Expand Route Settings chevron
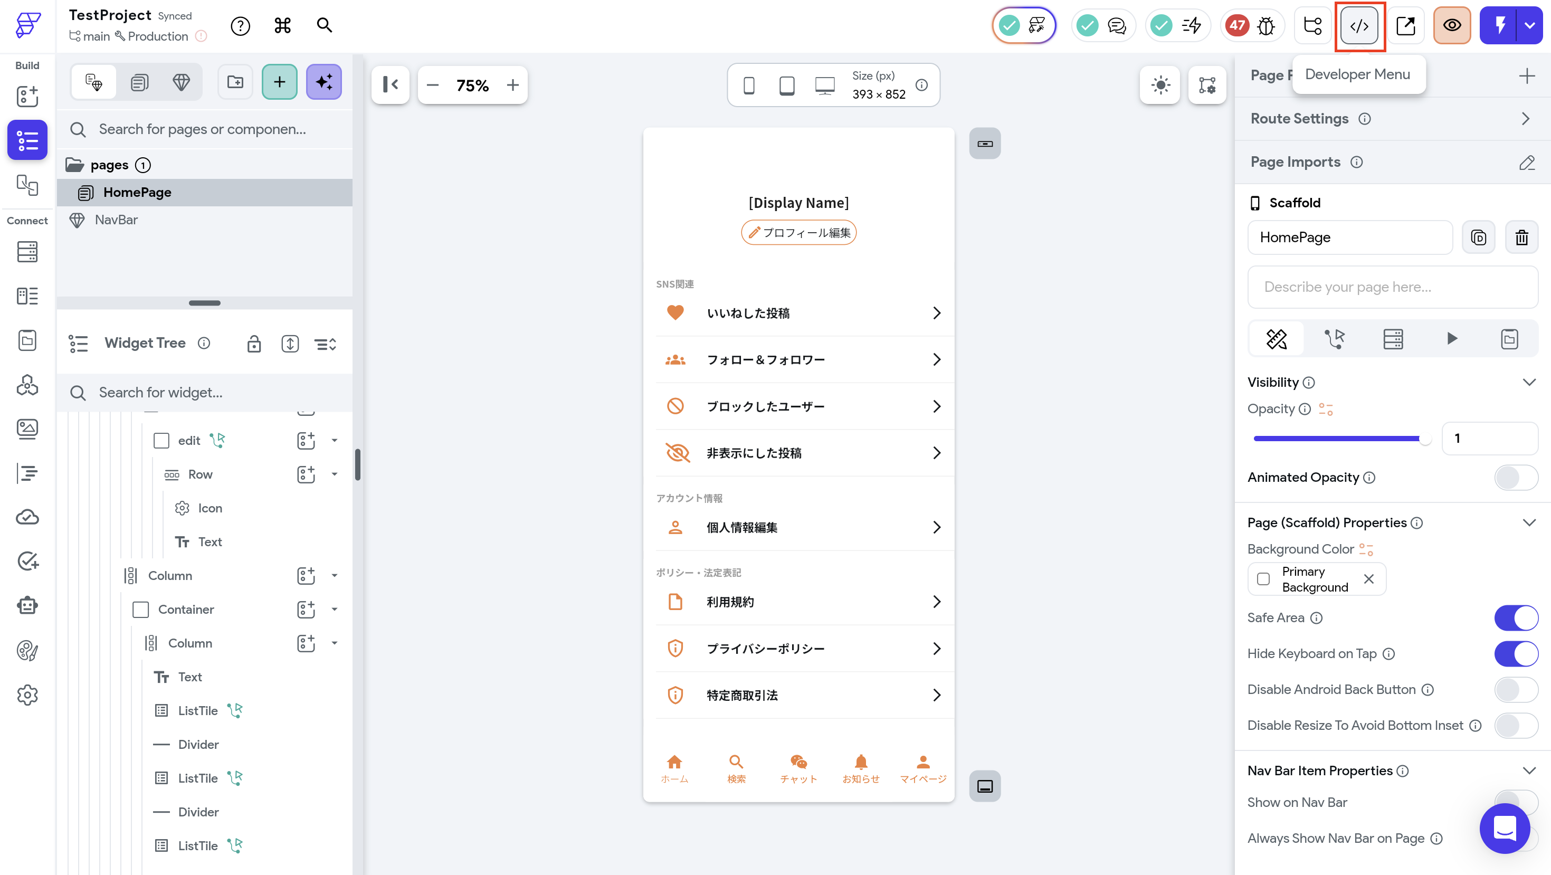The width and height of the screenshot is (1551, 875). (1525, 119)
